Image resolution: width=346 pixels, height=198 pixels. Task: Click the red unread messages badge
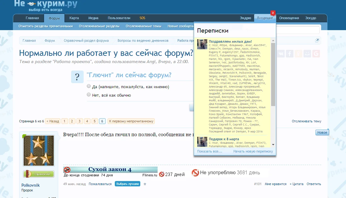(x=272, y=13)
